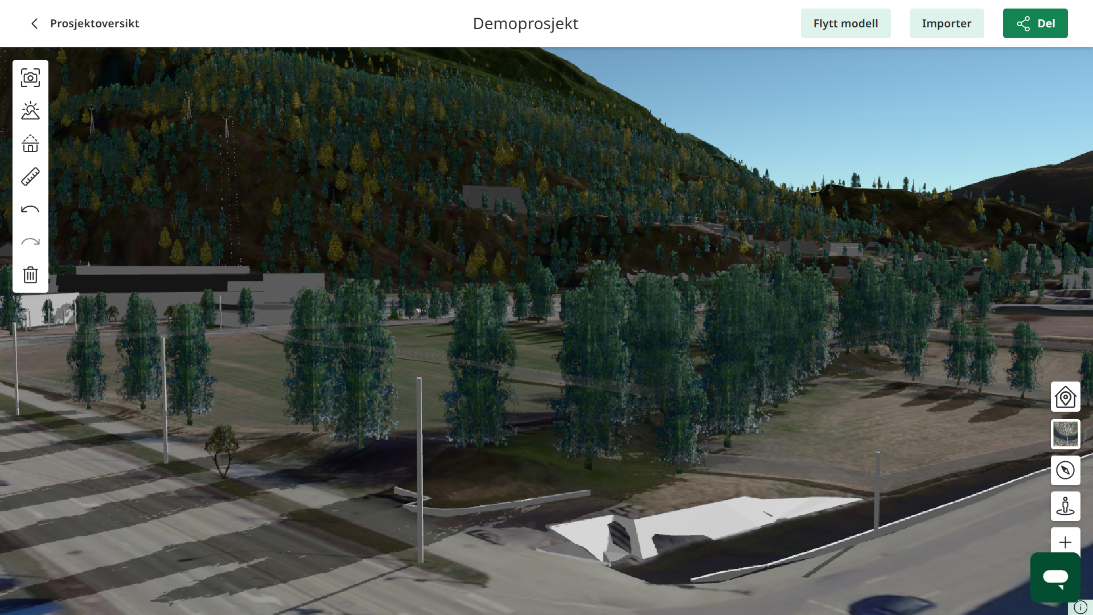This screenshot has width=1093, height=615.
Task: Click the Demoprosjekt project title
Action: pyautogui.click(x=525, y=23)
